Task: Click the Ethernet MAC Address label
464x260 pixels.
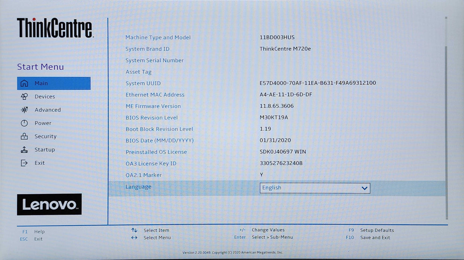Action: coord(155,95)
